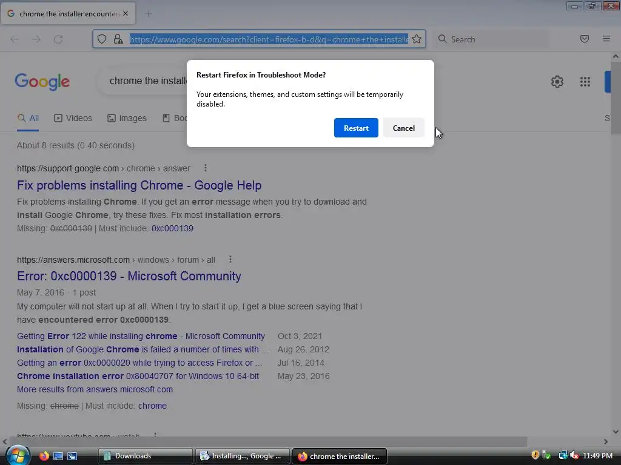
Task: Open the network tray icon
Action: click(x=563, y=455)
